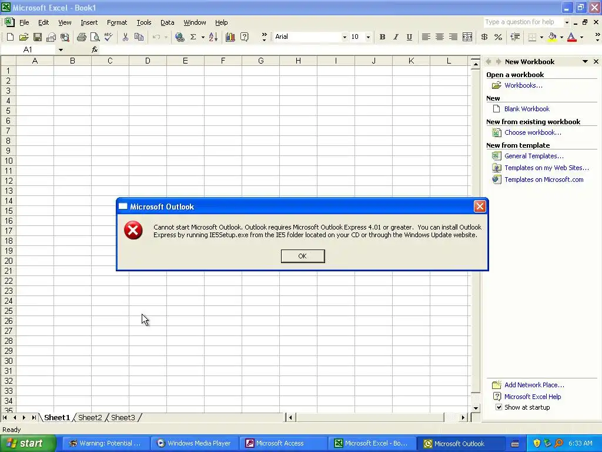Image resolution: width=602 pixels, height=452 pixels.
Task: Click the Spelling check ABC icon
Action: tap(109, 37)
